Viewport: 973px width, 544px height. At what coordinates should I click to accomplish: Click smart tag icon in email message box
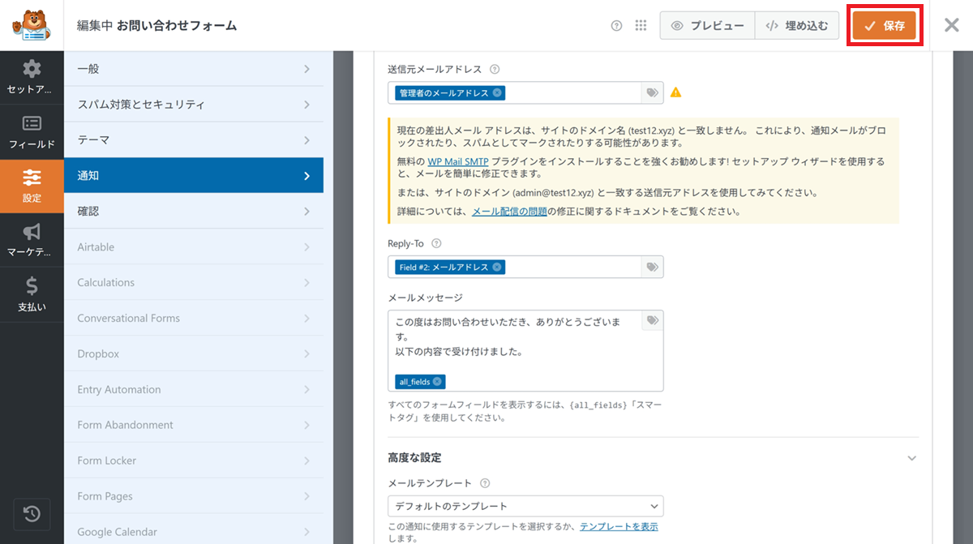[x=652, y=322]
